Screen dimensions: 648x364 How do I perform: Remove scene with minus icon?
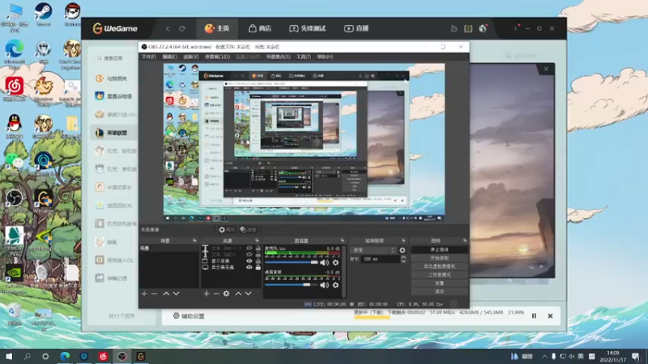click(154, 294)
